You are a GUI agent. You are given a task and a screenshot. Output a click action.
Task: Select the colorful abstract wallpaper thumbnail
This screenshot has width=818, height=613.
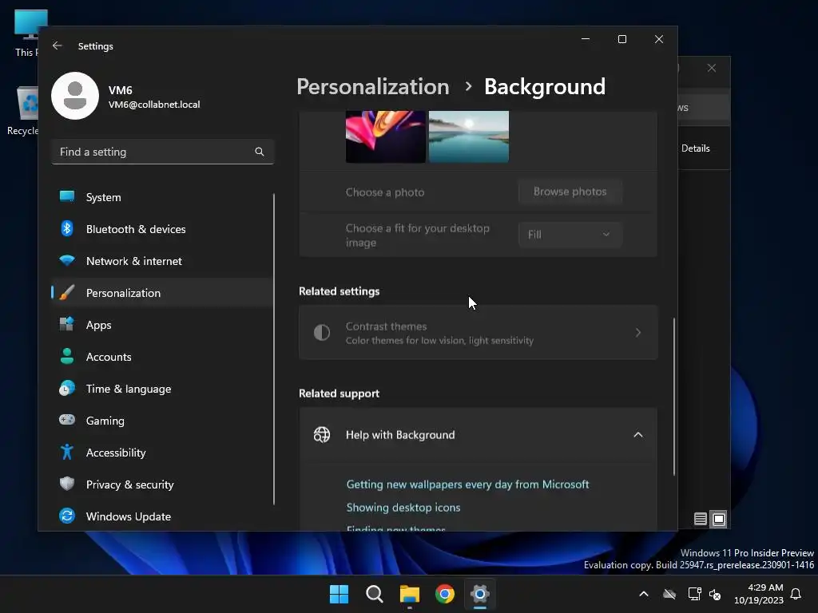click(386, 136)
